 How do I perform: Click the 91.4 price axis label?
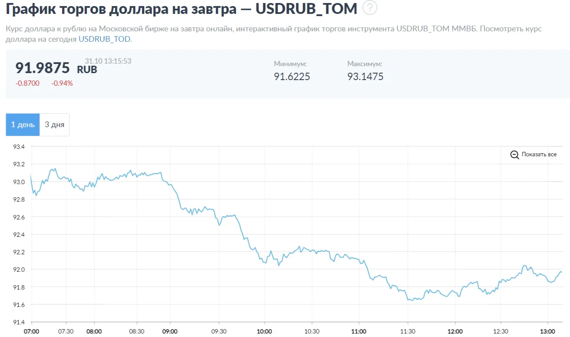click(x=19, y=322)
